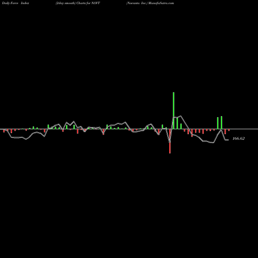Click the 166.62 value label
The height and width of the screenshot is (258, 258).
pyautogui.click(x=238, y=138)
